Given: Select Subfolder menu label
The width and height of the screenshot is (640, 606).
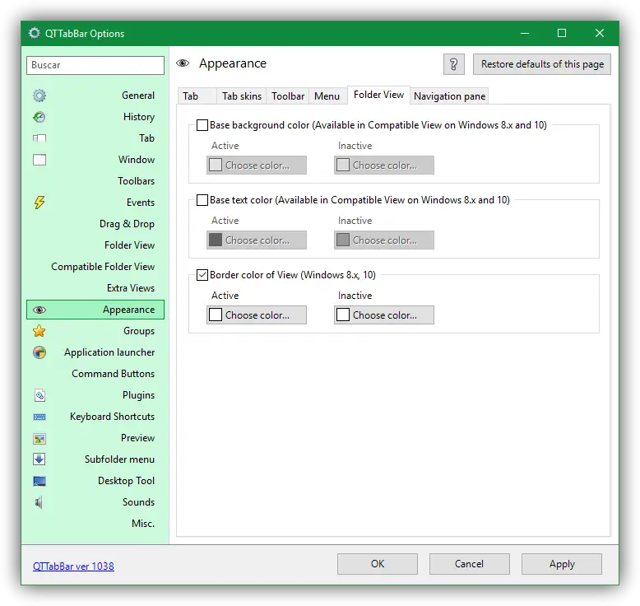Looking at the screenshot, I should coord(119,459).
